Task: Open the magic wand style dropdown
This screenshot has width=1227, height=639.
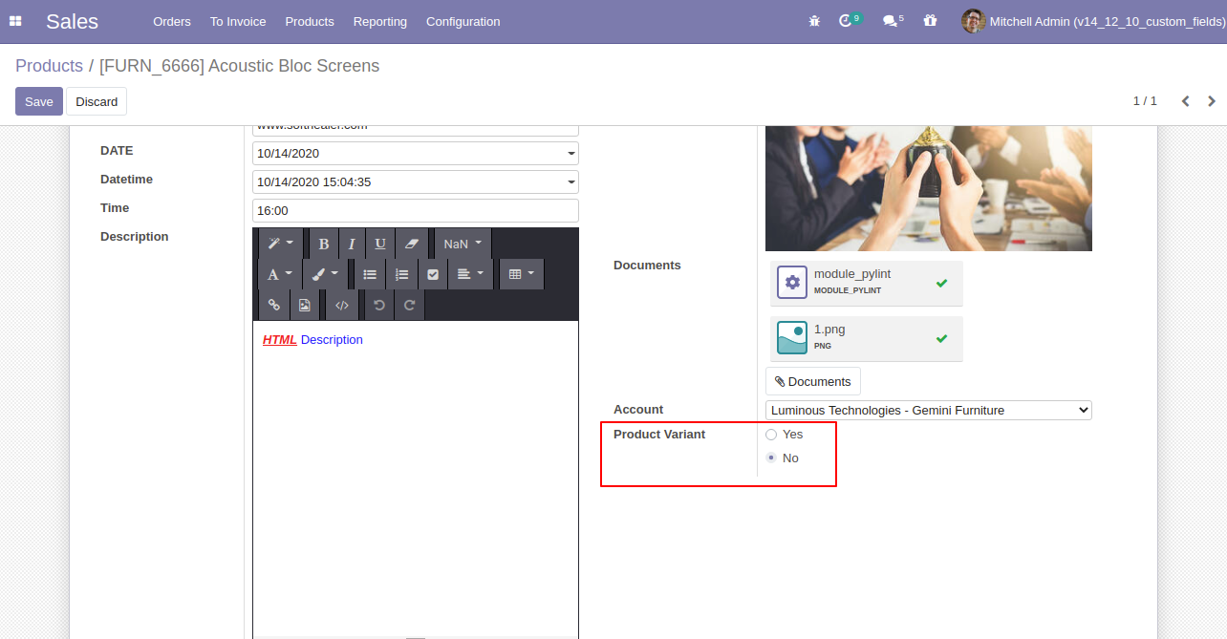Action: pyautogui.click(x=281, y=244)
